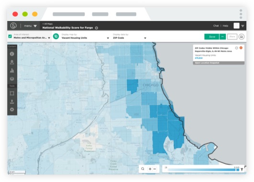
Task: Click the SimplyAnalytics S logo
Action: [13, 26]
